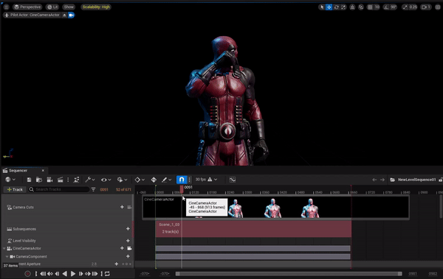The image size is (443, 279).
Task: Open the 30 fps frame rate dropdown
Action: coord(206,180)
